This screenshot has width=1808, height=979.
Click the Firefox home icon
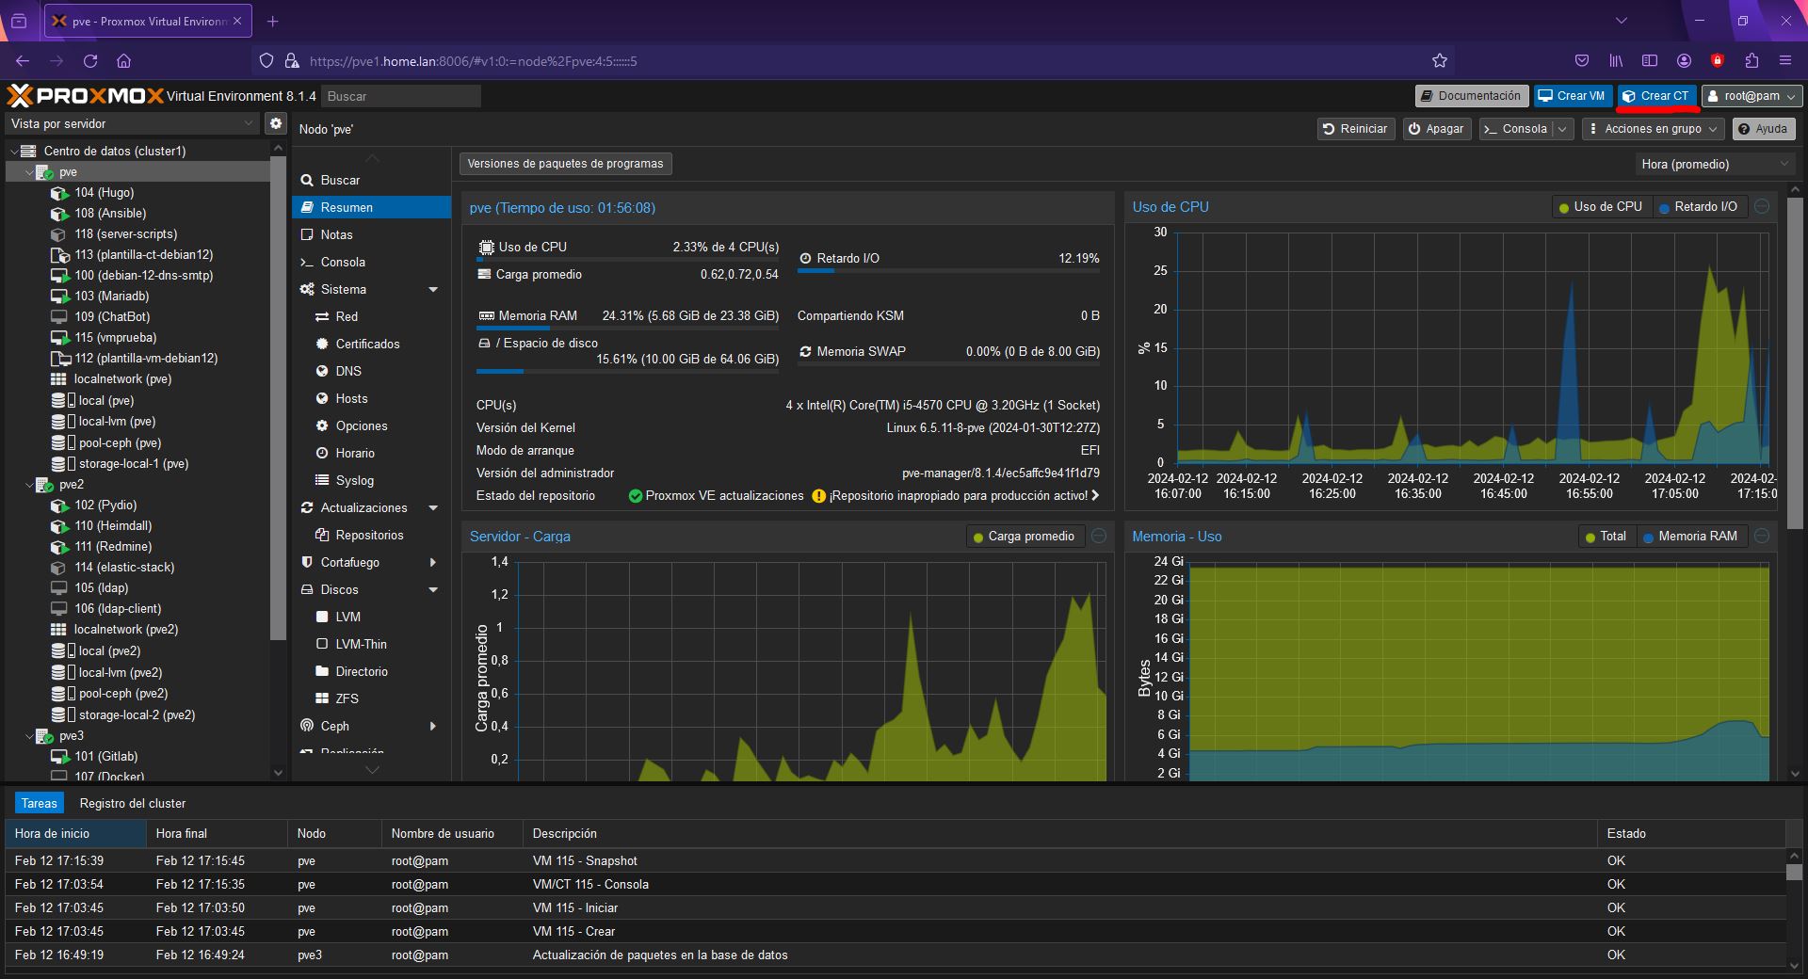point(123,61)
